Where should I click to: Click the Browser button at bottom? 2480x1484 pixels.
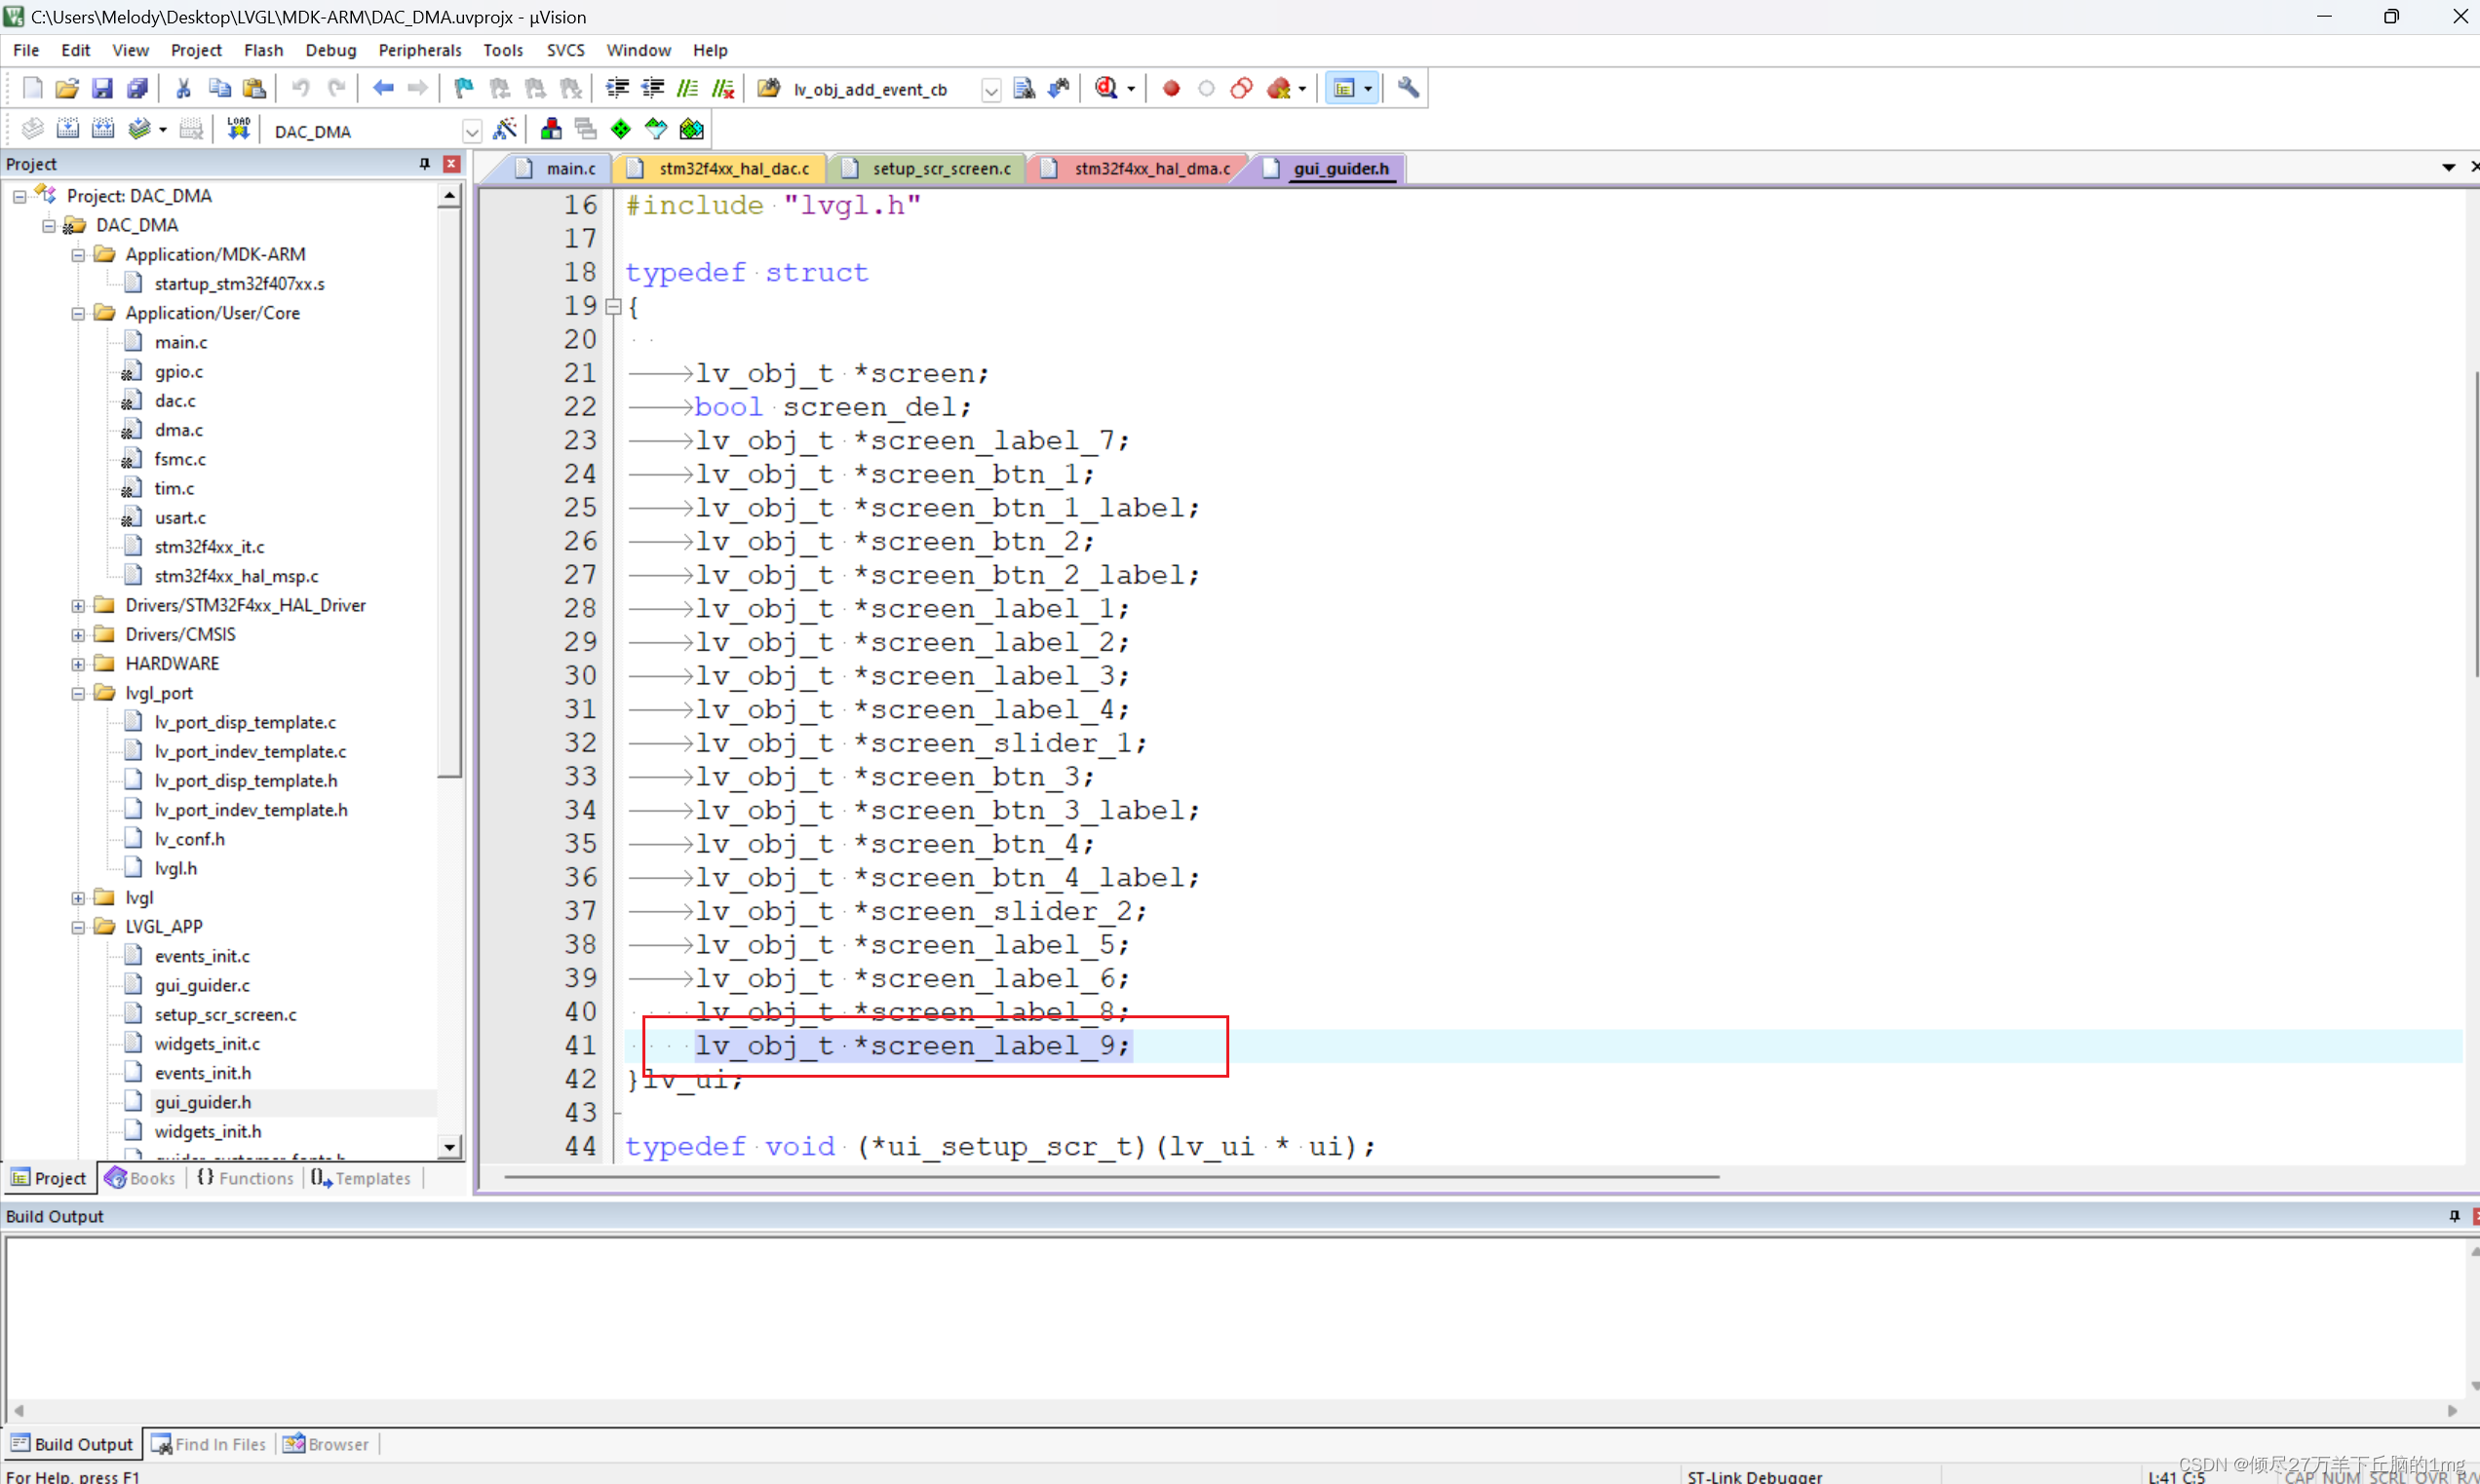coord(326,1444)
